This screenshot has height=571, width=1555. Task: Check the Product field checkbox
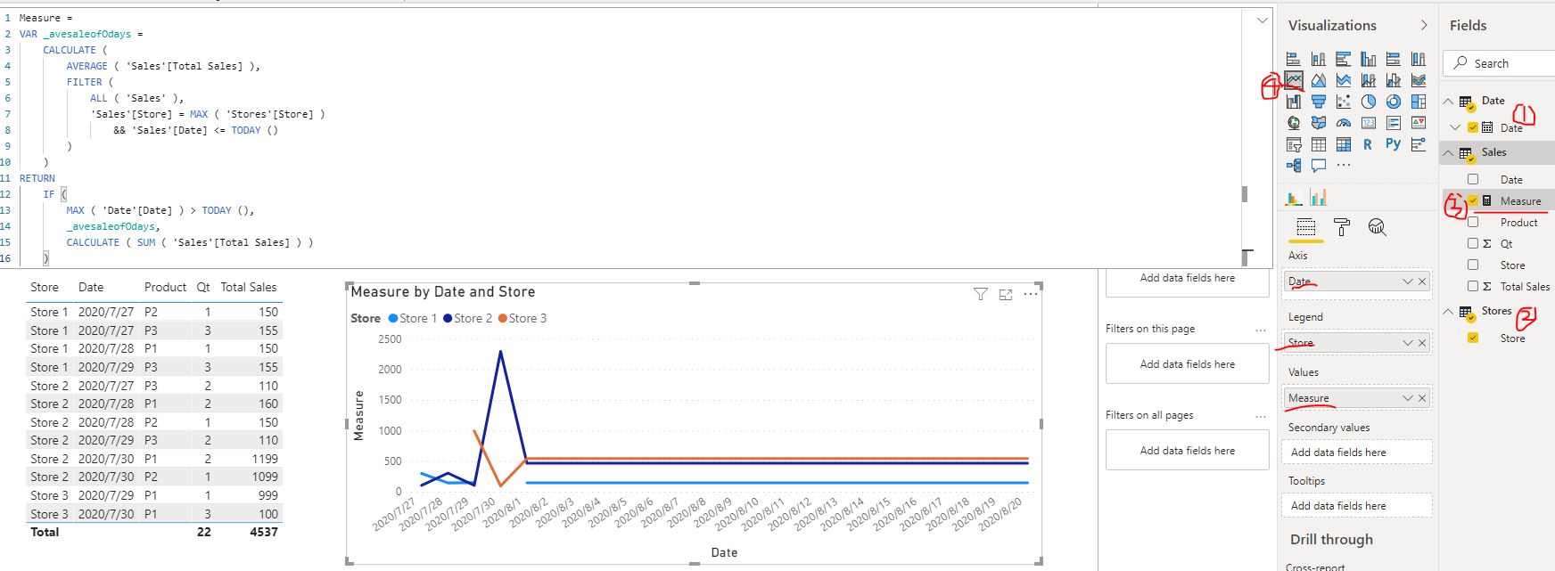click(1473, 222)
